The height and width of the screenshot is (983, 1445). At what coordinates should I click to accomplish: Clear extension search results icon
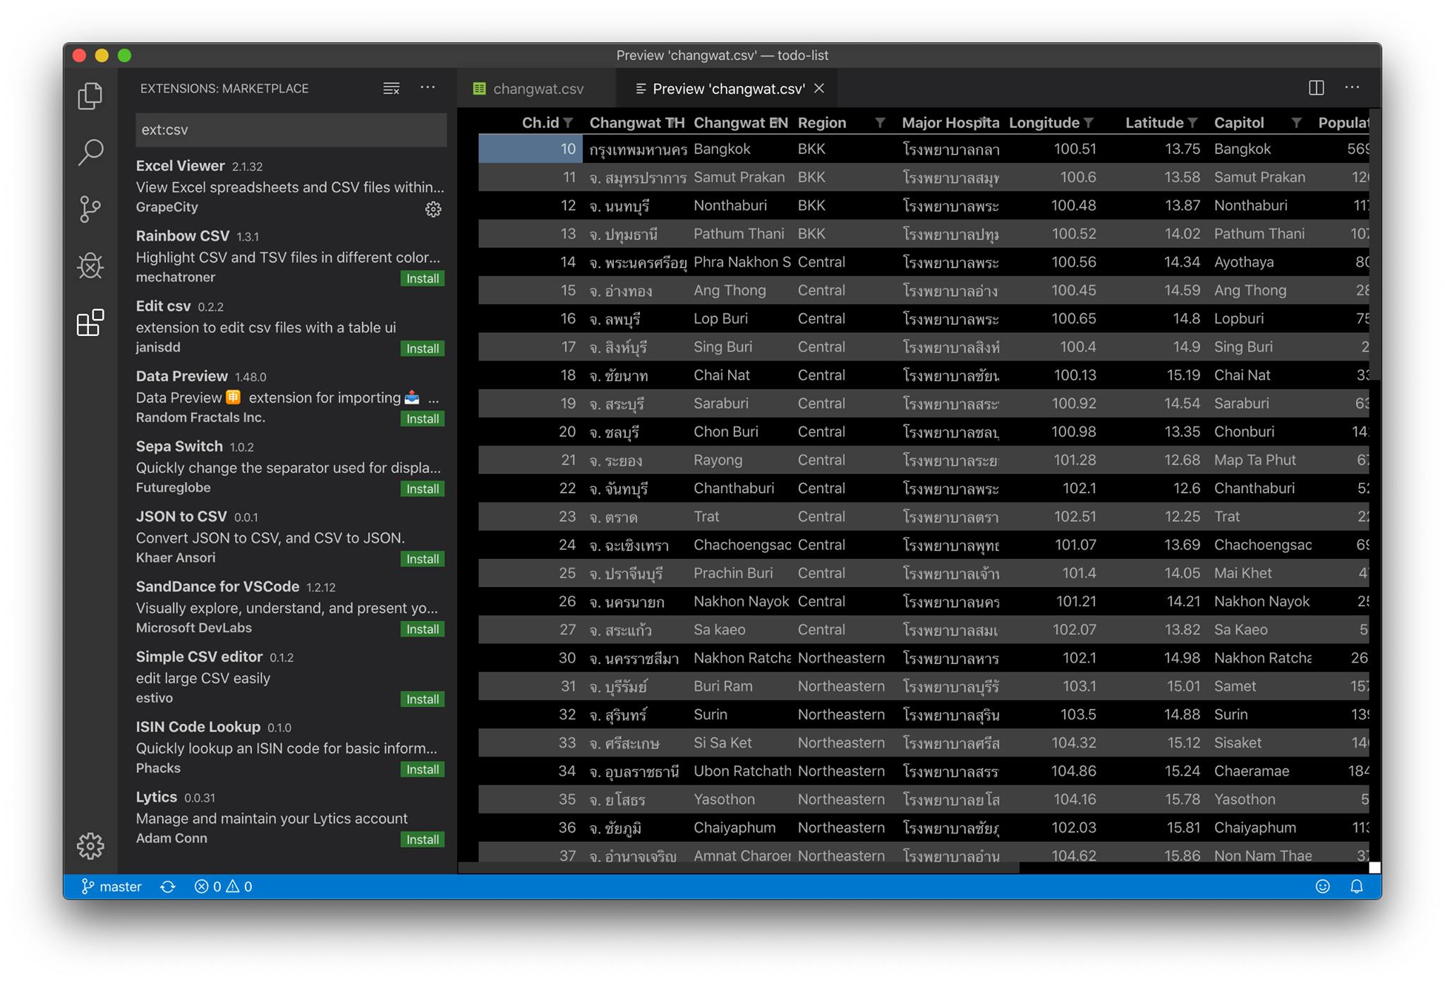coord(392,88)
